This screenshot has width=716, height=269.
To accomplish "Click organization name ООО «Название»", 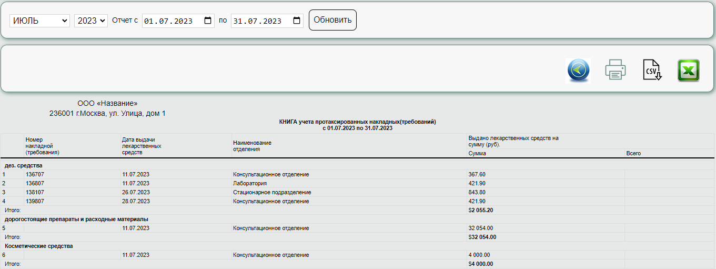I will (x=107, y=103).
